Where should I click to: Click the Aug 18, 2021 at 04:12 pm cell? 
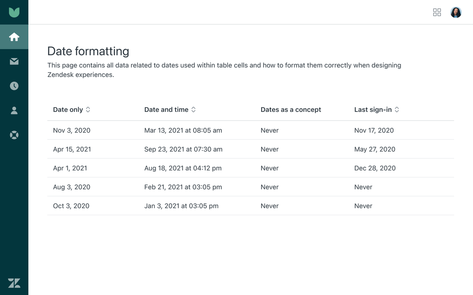tap(183, 168)
